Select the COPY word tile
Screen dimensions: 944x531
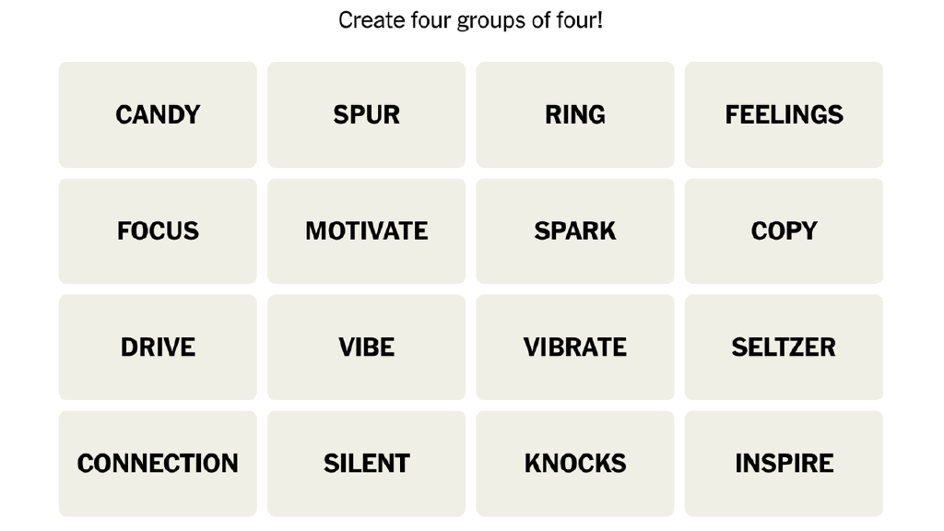pyautogui.click(x=784, y=230)
